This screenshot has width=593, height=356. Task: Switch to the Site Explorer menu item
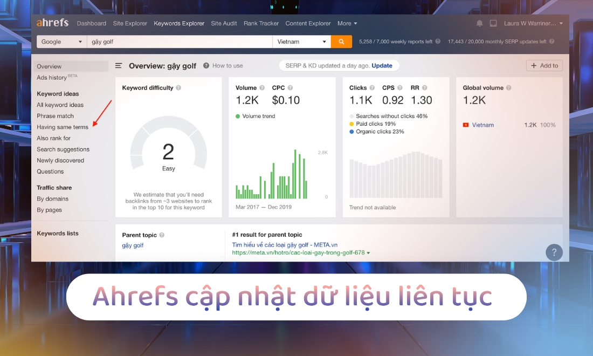pos(129,23)
